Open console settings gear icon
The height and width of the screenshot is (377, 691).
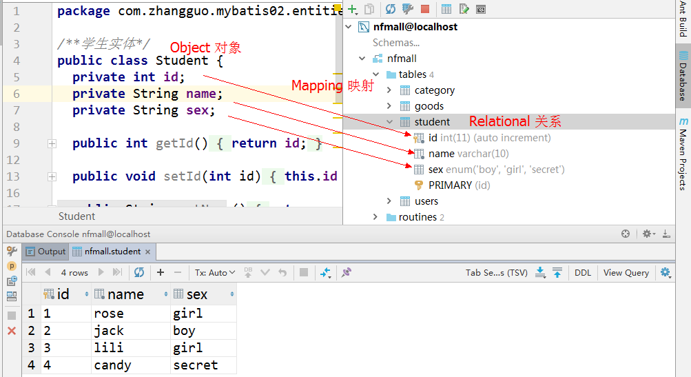click(648, 234)
